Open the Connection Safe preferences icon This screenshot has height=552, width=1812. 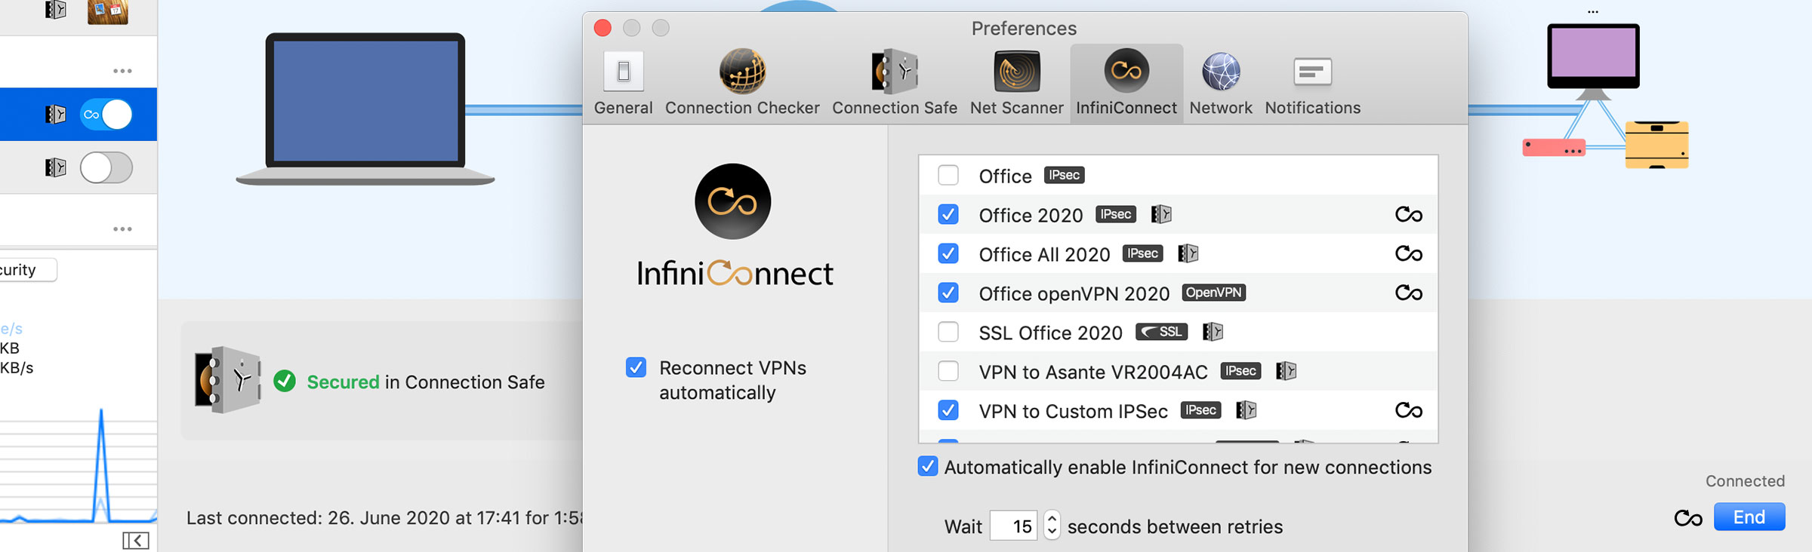coord(894,83)
